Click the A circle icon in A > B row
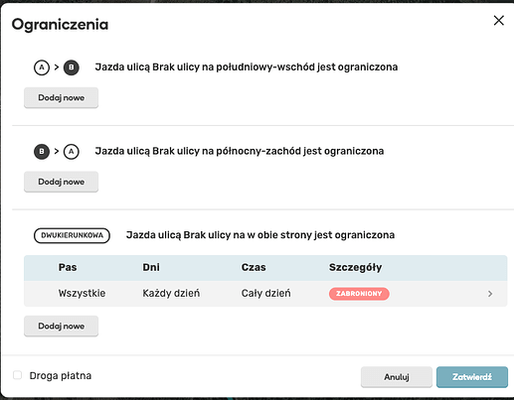The width and height of the screenshot is (514, 400). (42, 67)
